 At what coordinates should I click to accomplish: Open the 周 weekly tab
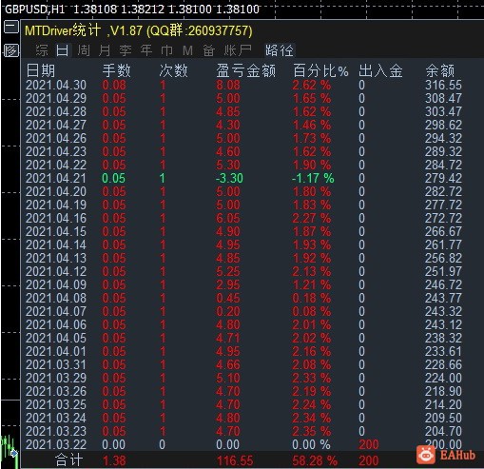[x=84, y=50]
